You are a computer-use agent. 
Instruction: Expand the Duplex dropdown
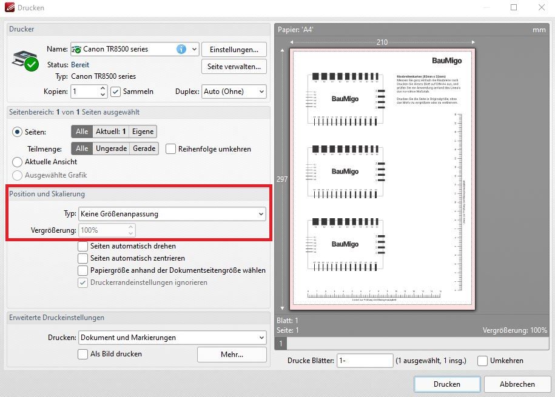(x=234, y=92)
